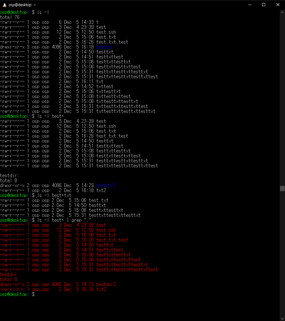Click the 'ls -l test* | grep "."' command
The image size is (285, 321).
point(64,220)
